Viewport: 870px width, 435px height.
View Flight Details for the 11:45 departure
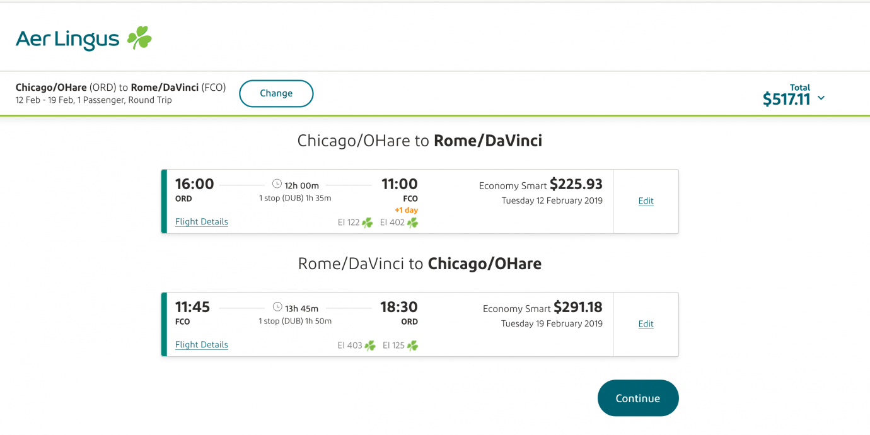[x=202, y=345]
